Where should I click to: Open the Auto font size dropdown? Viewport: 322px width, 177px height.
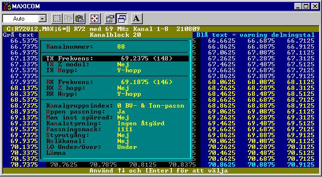pos(42,19)
